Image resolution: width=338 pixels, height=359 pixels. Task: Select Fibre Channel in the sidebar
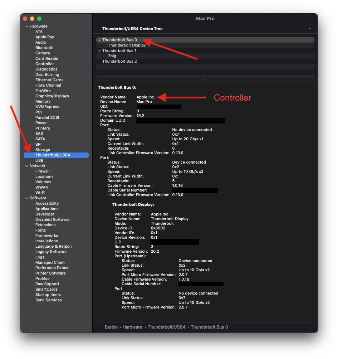pos(48,86)
